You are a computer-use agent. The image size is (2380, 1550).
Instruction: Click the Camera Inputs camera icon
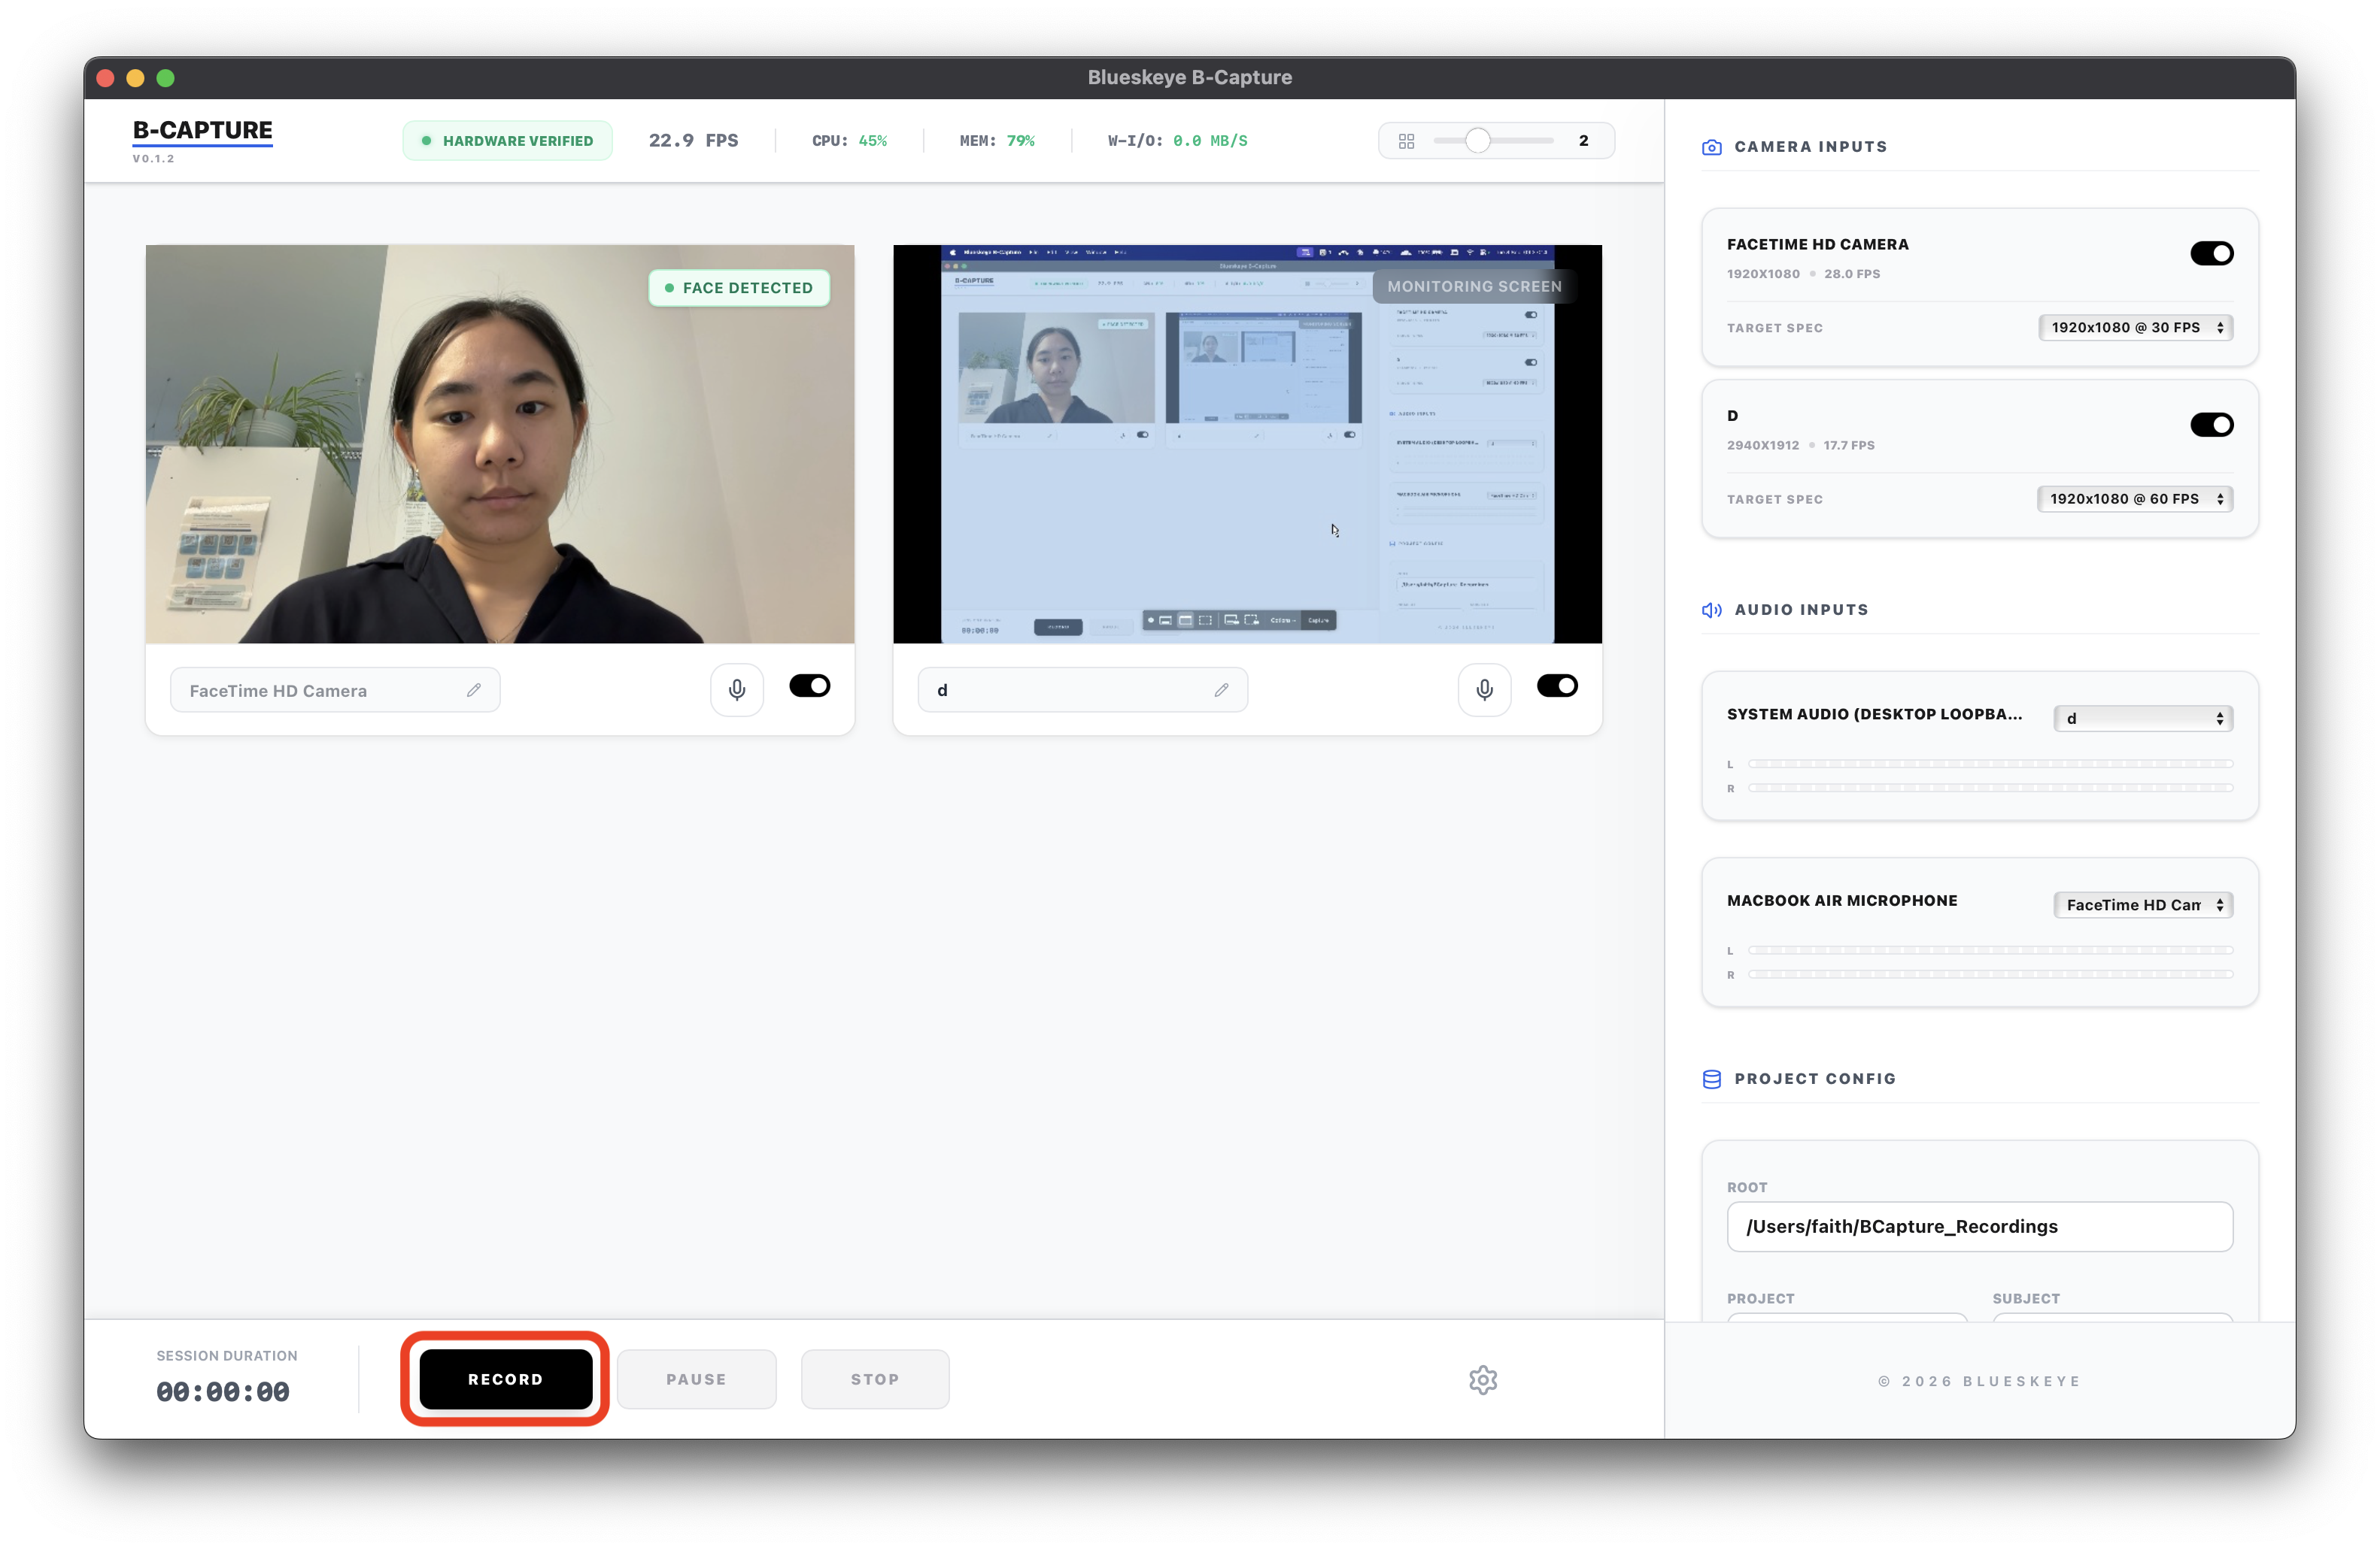1711,147
